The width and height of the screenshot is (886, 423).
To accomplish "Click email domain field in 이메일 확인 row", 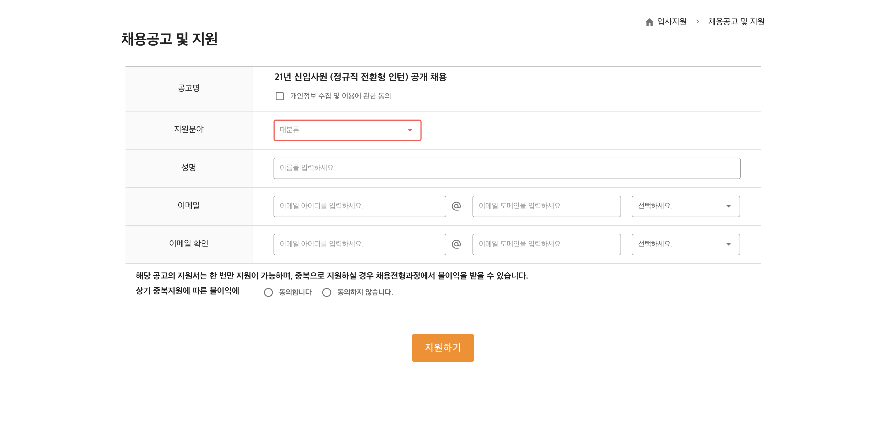I will pos(546,244).
